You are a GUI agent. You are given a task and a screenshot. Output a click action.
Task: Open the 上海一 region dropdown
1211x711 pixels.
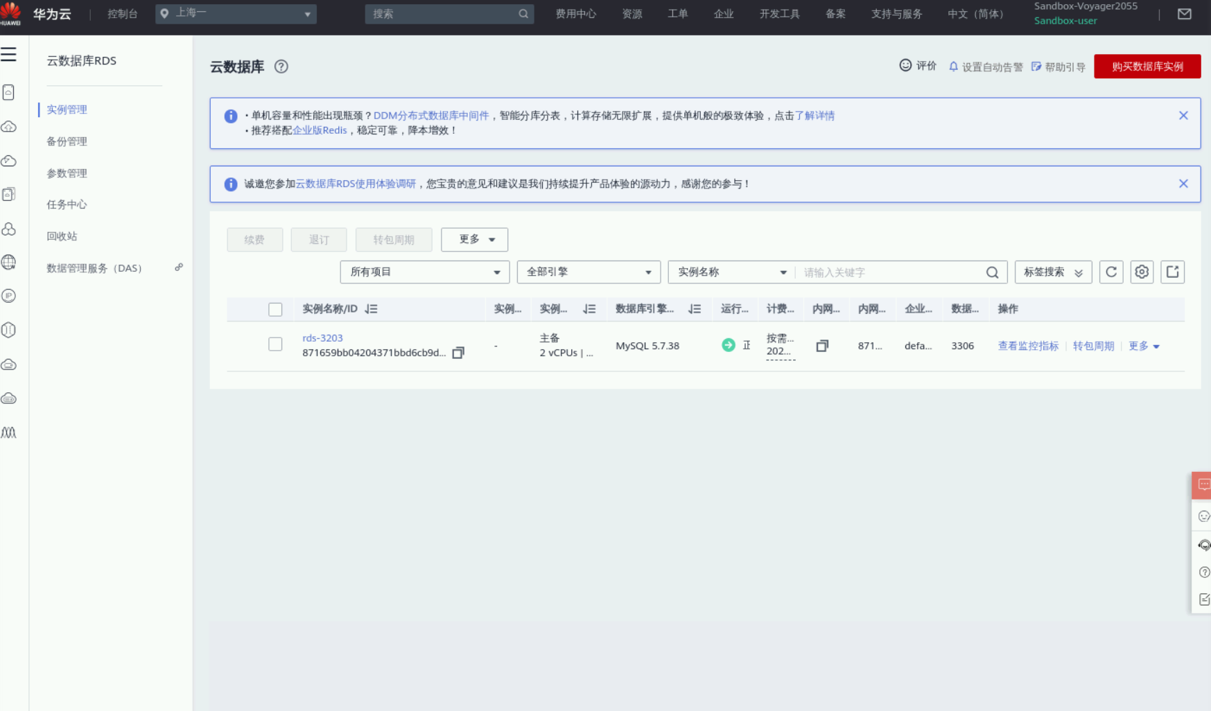pos(236,14)
